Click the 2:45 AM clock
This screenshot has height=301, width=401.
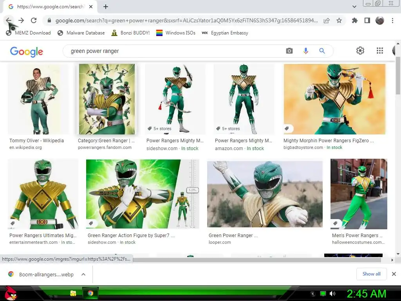click(366, 294)
